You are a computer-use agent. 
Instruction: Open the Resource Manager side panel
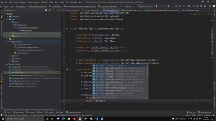click(x=2, y=28)
